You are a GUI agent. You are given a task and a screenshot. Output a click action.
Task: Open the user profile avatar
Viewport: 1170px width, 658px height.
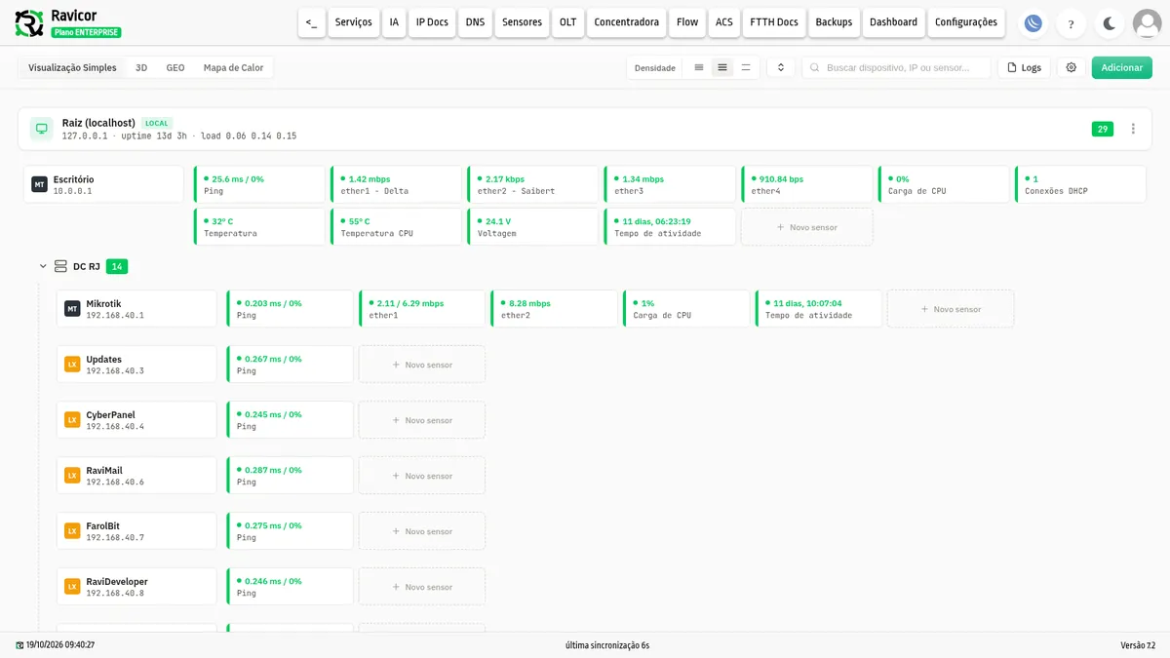(1147, 23)
